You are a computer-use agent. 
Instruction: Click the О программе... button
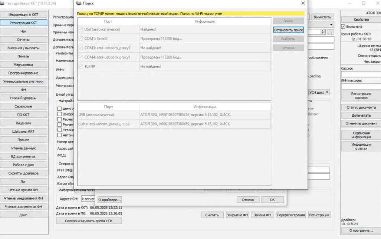(361, 230)
